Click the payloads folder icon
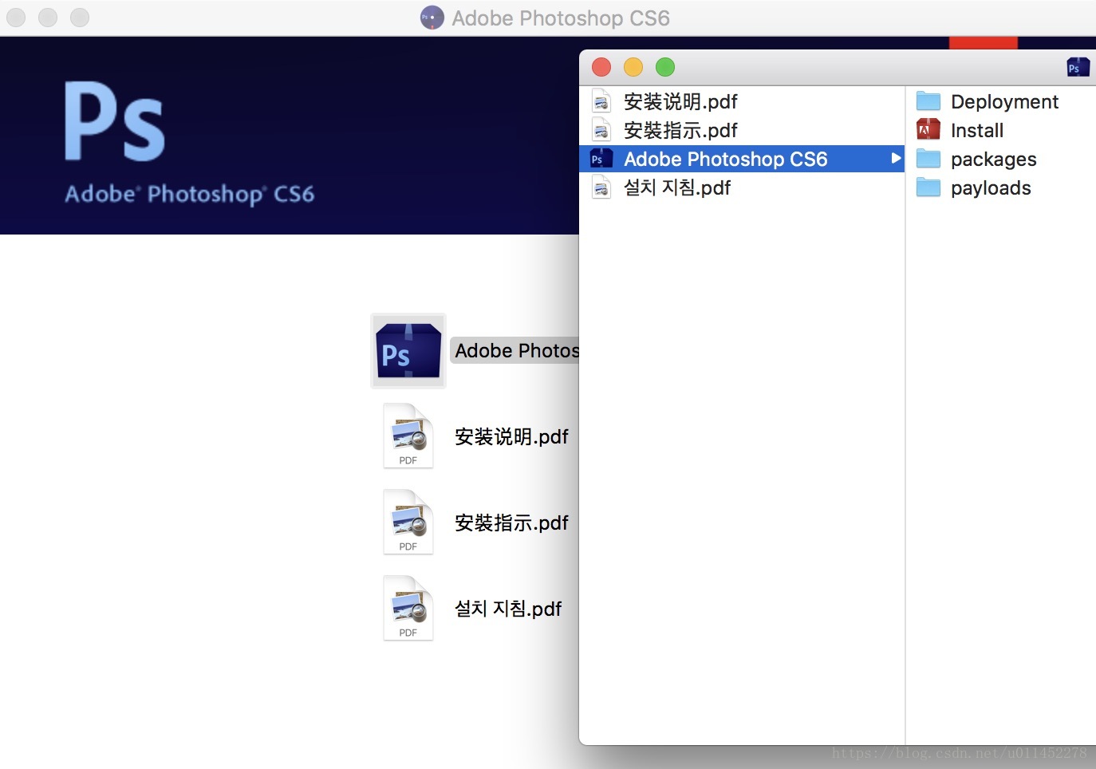The image size is (1096, 769). [x=928, y=187]
